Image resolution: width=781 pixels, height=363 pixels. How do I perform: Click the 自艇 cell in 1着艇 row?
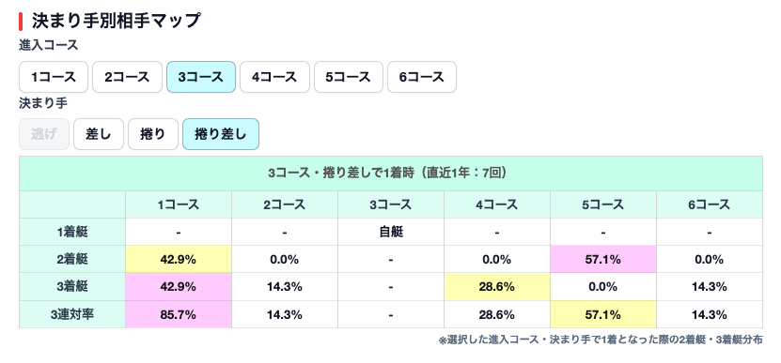[x=391, y=232]
